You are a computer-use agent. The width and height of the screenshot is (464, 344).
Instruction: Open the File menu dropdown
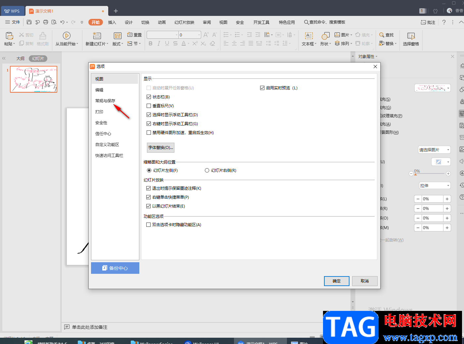[13, 22]
